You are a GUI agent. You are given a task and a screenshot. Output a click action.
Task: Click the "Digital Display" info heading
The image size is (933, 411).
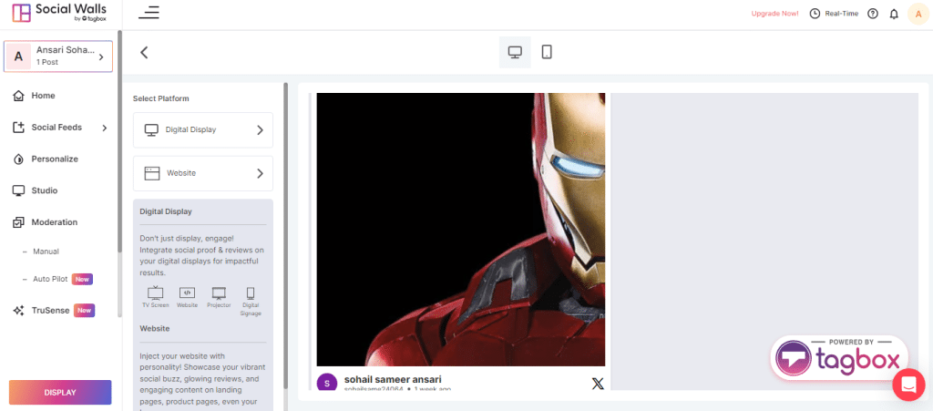coord(166,211)
